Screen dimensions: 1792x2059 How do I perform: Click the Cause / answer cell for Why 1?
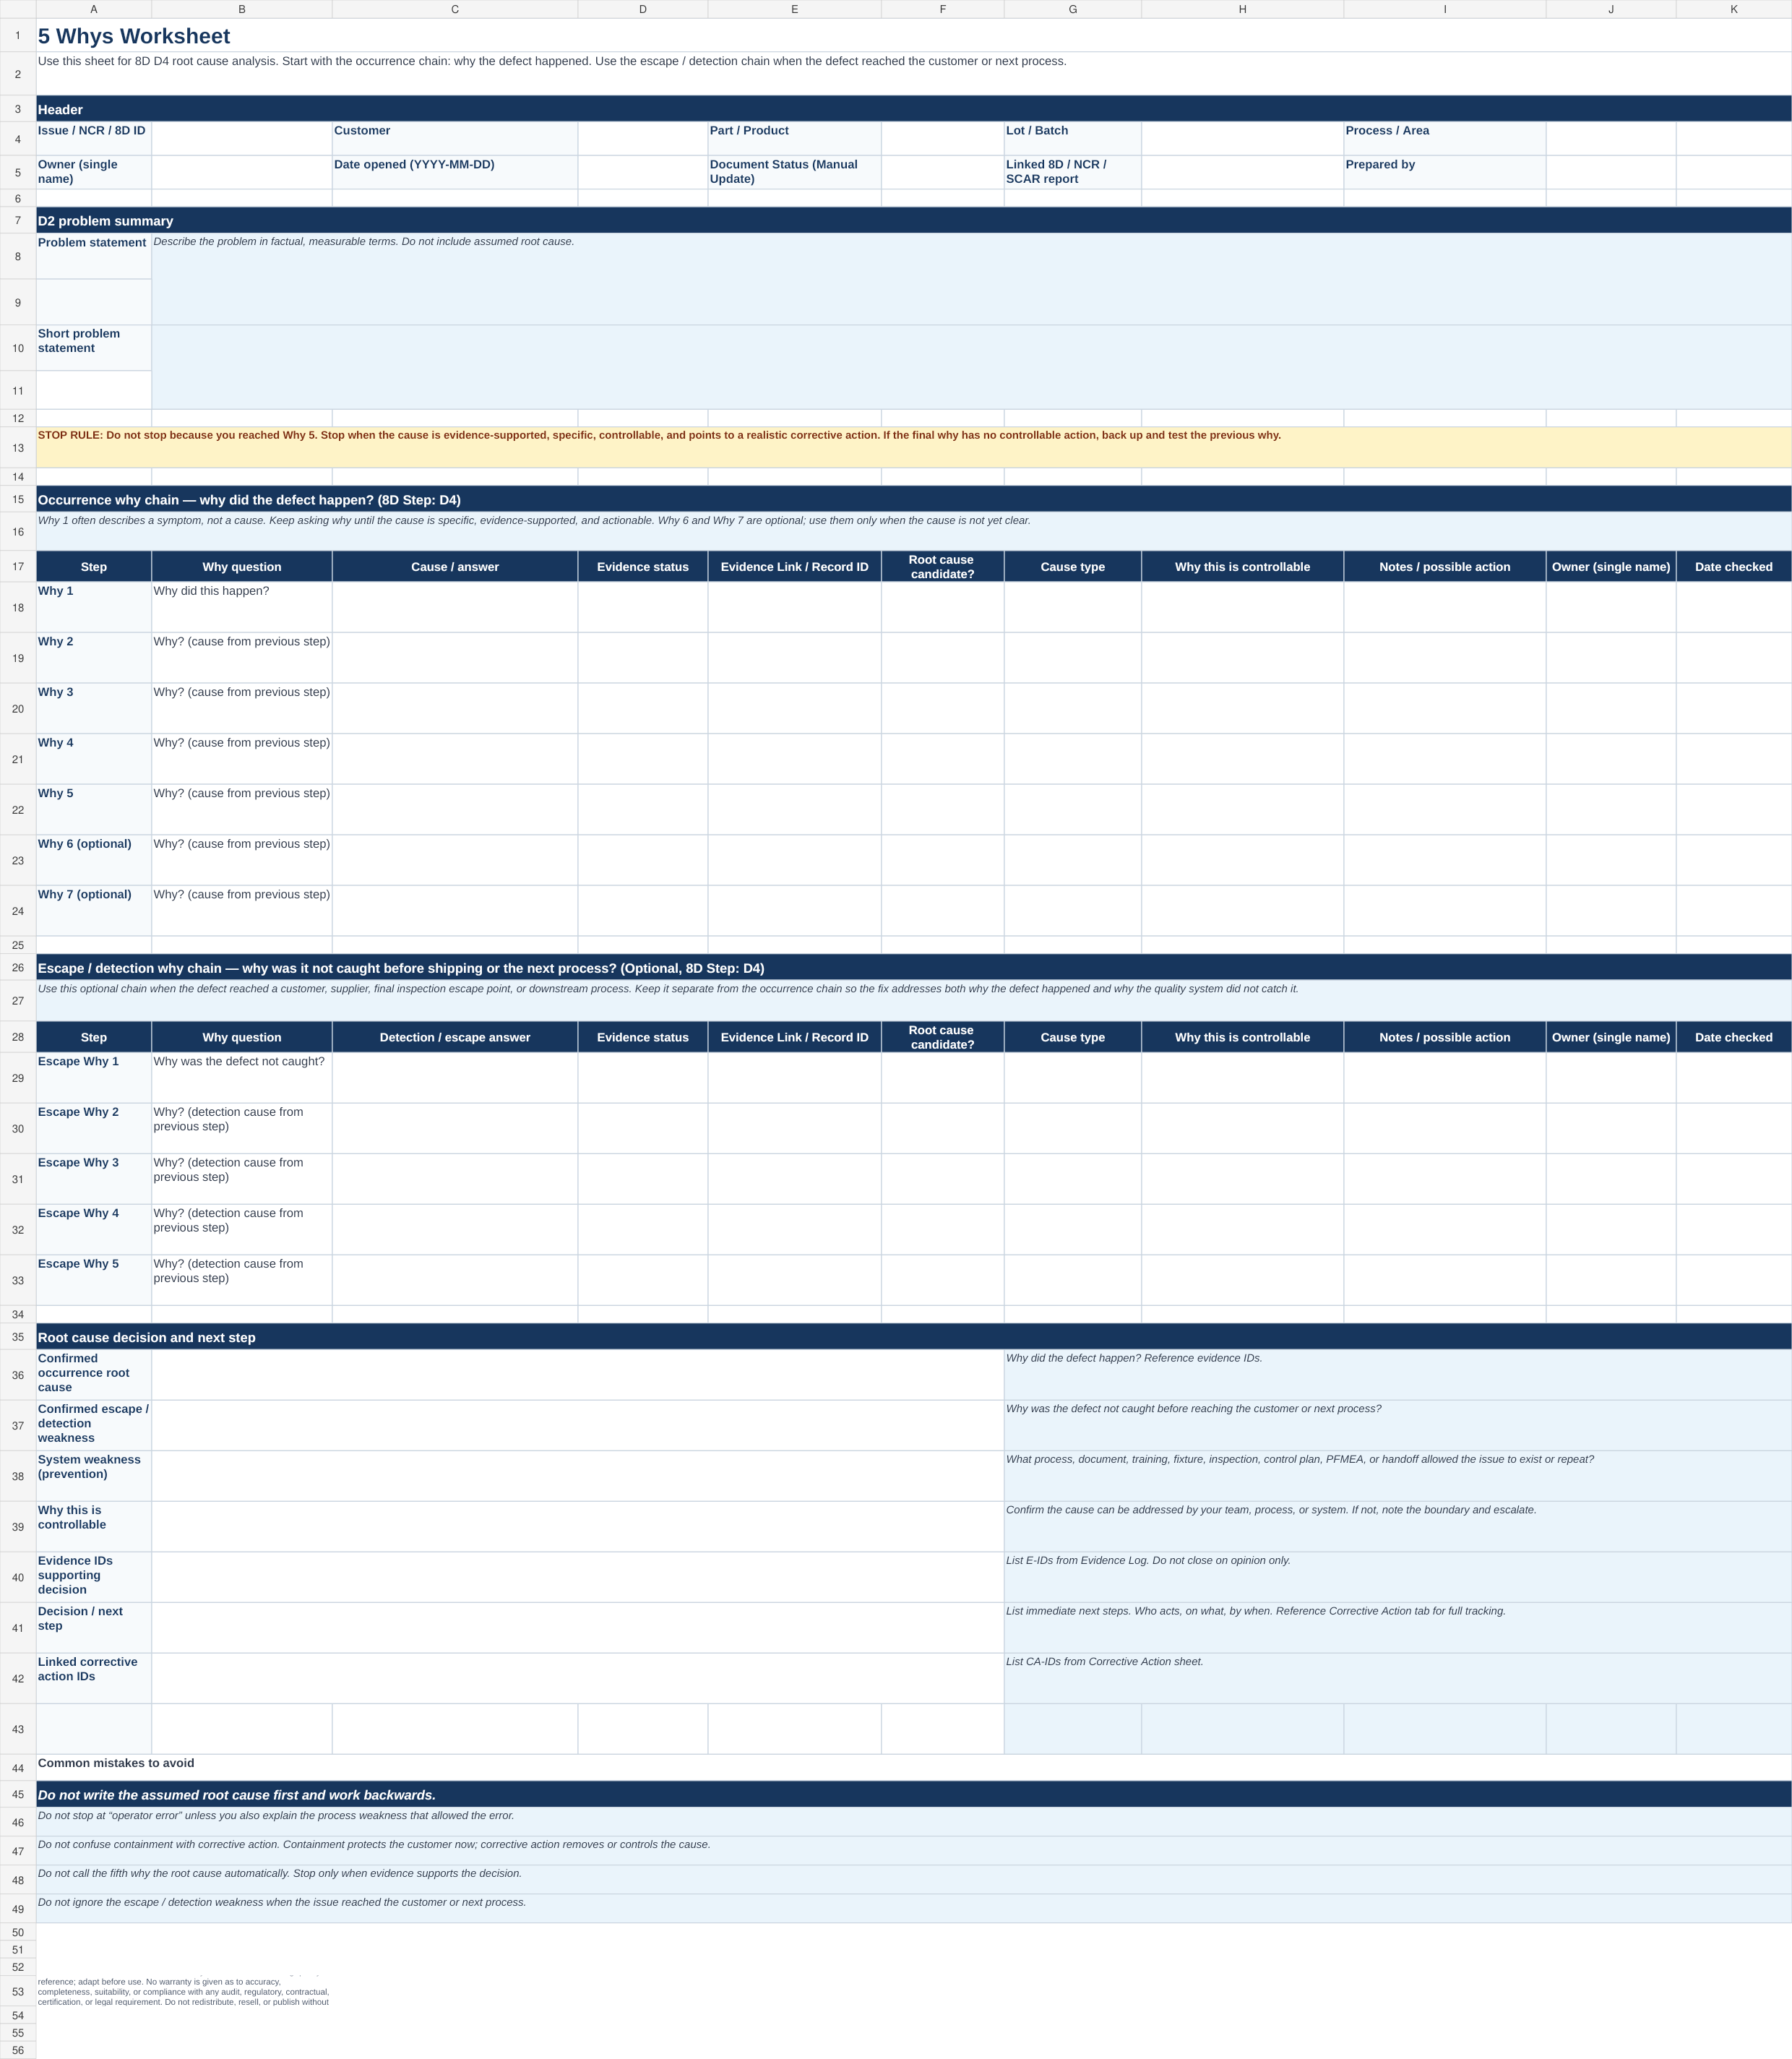coord(455,607)
